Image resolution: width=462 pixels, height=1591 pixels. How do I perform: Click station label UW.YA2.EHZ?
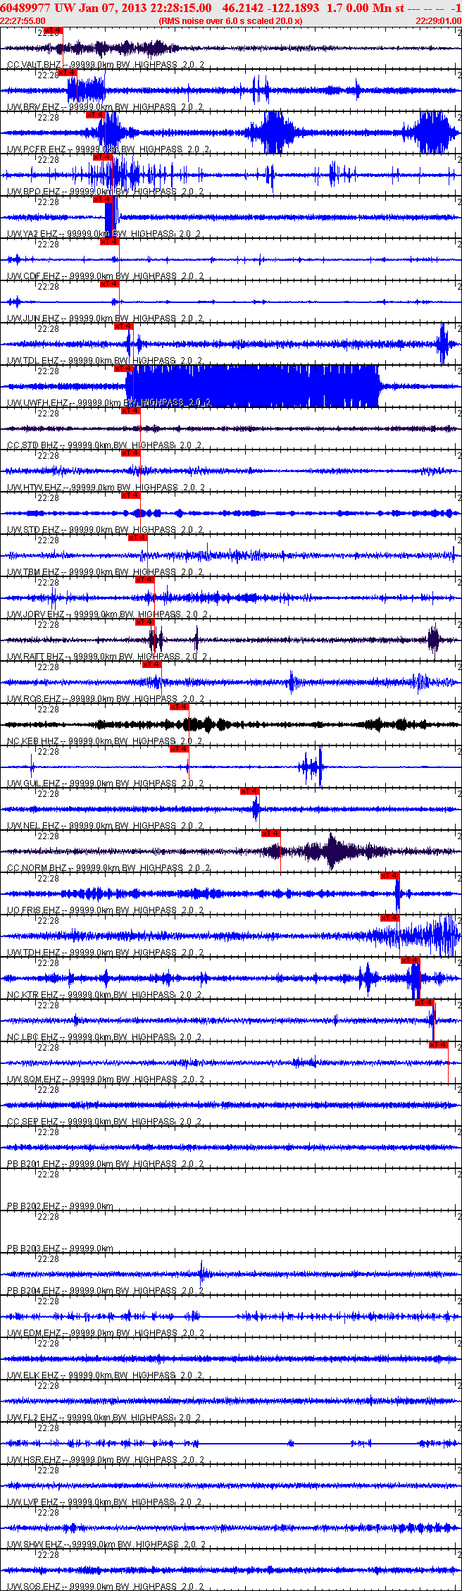click(x=33, y=234)
